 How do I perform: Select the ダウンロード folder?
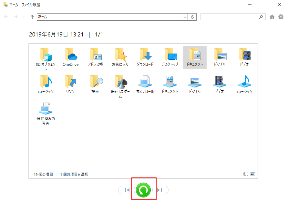[145, 57]
